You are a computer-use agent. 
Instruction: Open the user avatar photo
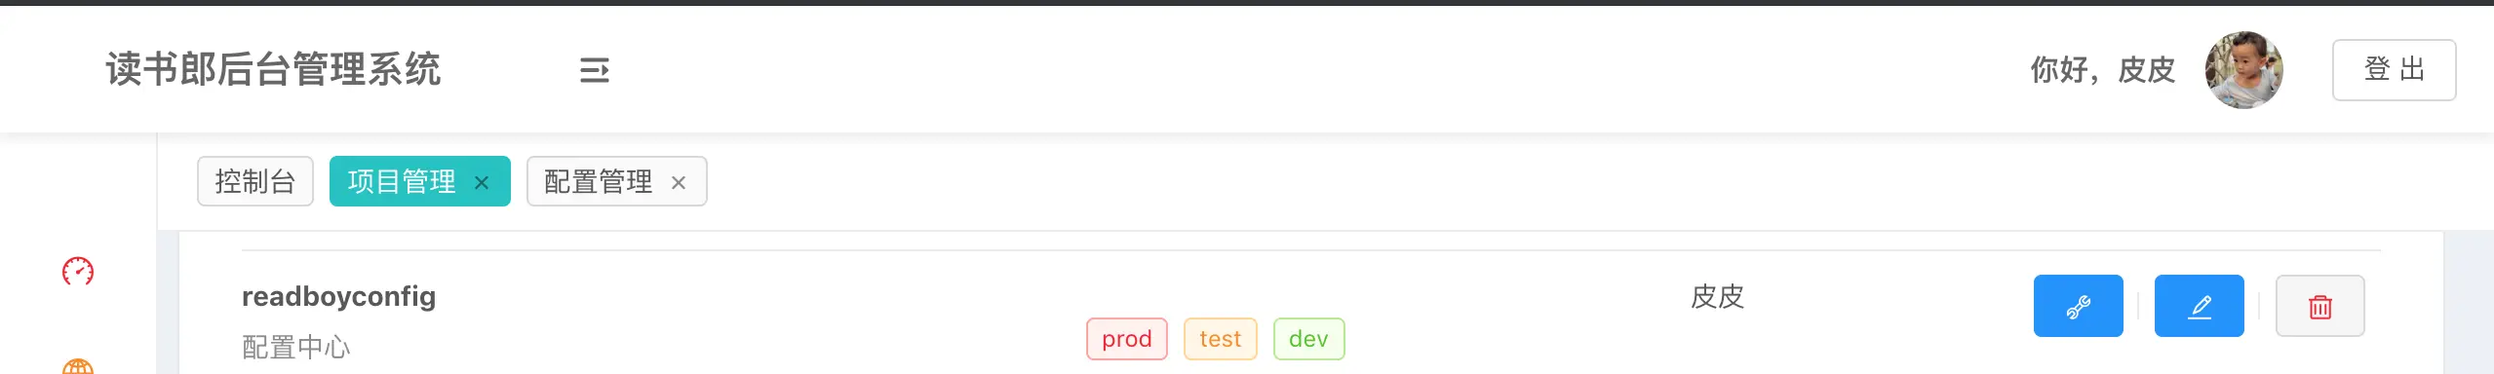(2244, 70)
